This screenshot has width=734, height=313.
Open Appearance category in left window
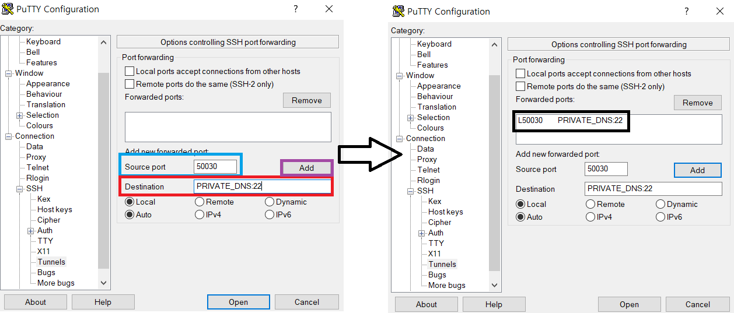coord(48,83)
